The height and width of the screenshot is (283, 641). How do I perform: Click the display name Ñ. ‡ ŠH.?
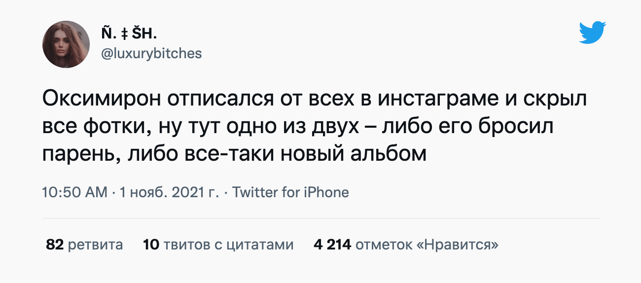(129, 35)
